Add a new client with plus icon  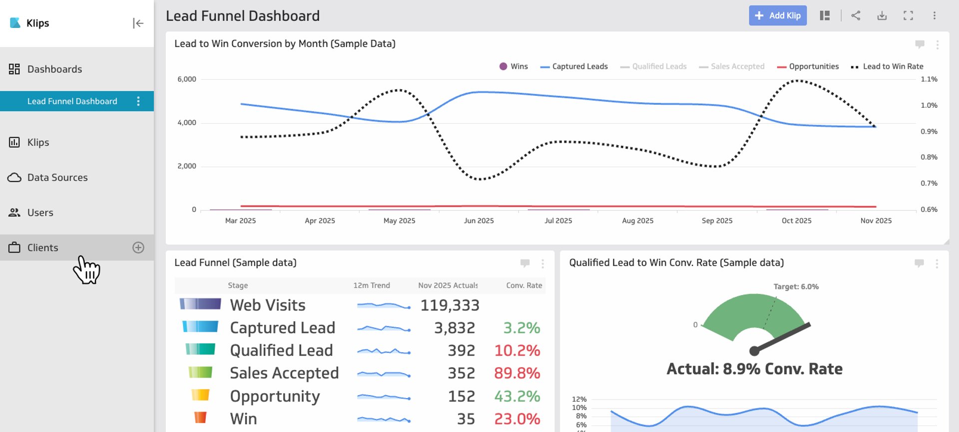(138, 248)
